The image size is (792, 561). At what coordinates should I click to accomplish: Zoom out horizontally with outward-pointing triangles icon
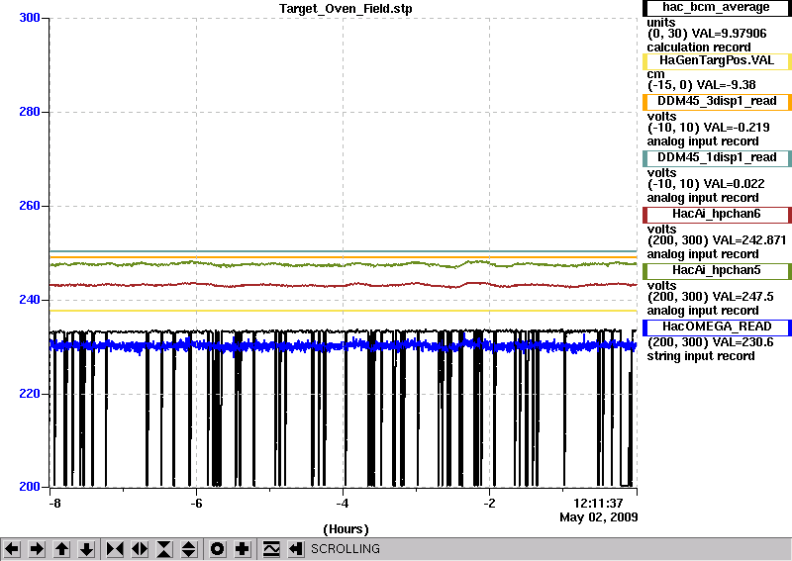(140, 549)
